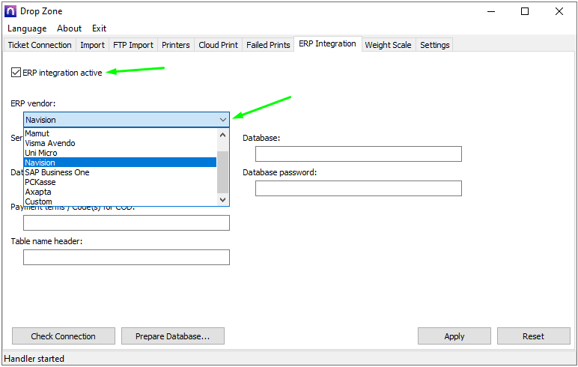578x367 pixels.
Task: Open the Cloud Print tab
Action: click(x=218, y=45)
